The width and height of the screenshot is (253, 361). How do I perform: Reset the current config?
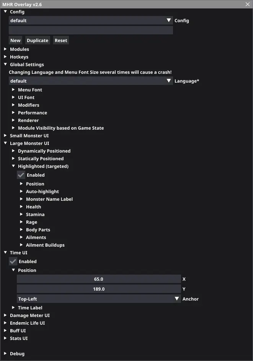61,41
